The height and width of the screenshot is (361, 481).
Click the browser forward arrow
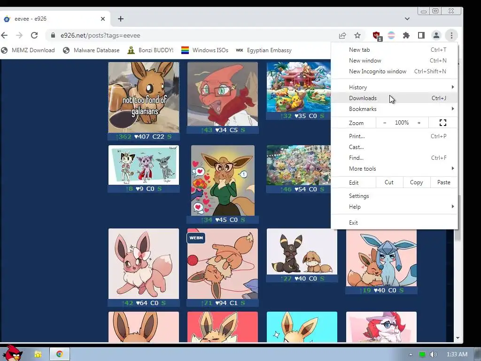click(19, 35)
